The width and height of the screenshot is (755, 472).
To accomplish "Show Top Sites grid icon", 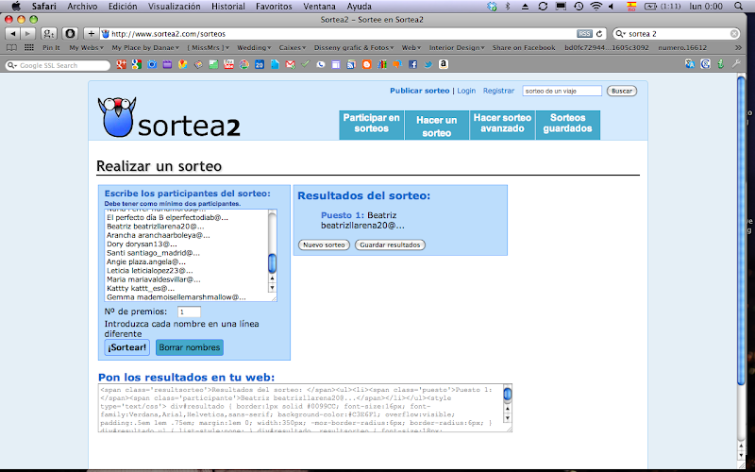I will point(29,48).
